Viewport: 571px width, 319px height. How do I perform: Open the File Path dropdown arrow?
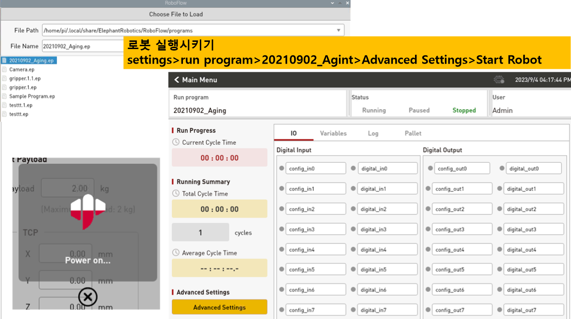[x=338, y=30]
